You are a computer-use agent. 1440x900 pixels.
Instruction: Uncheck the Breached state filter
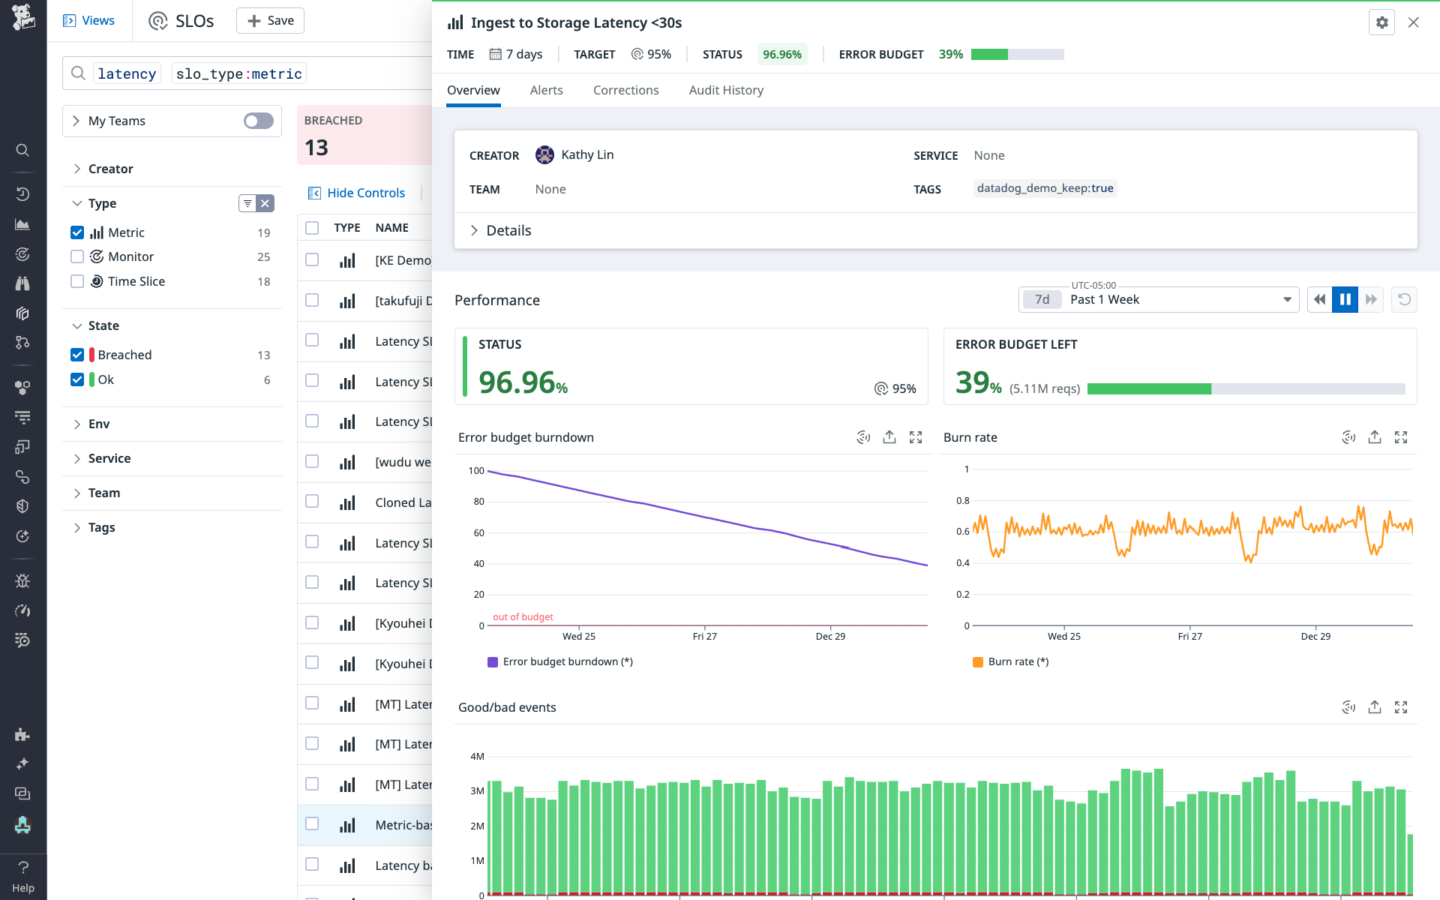77,355
